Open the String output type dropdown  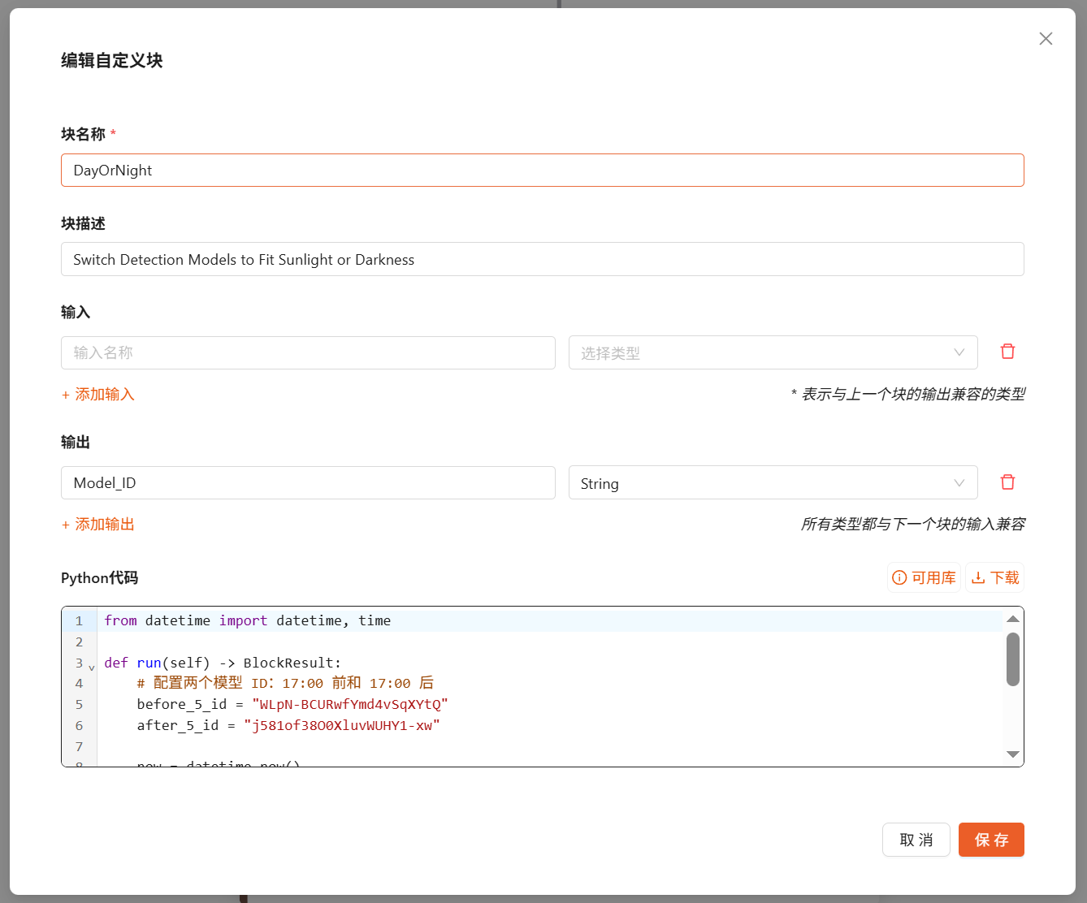coord(773,483)
